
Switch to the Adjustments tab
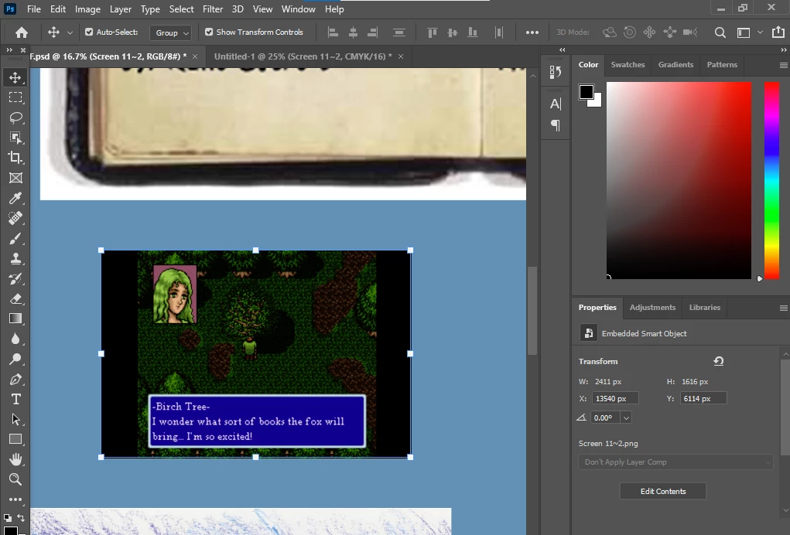[x=652, y=307]
